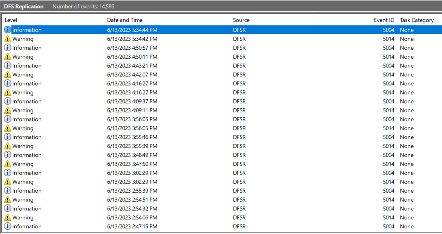Click the Information icon at 2:47:15 PM
The image size is (442, 234).
click(8, 226)
